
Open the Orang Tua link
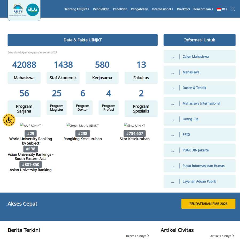pos(190,119)
